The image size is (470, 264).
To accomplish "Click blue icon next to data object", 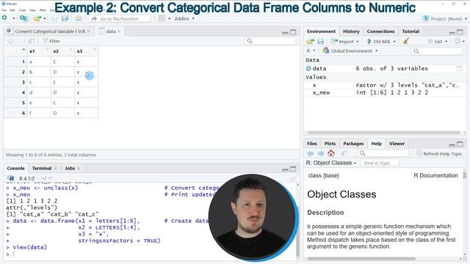I will point(308,68).
